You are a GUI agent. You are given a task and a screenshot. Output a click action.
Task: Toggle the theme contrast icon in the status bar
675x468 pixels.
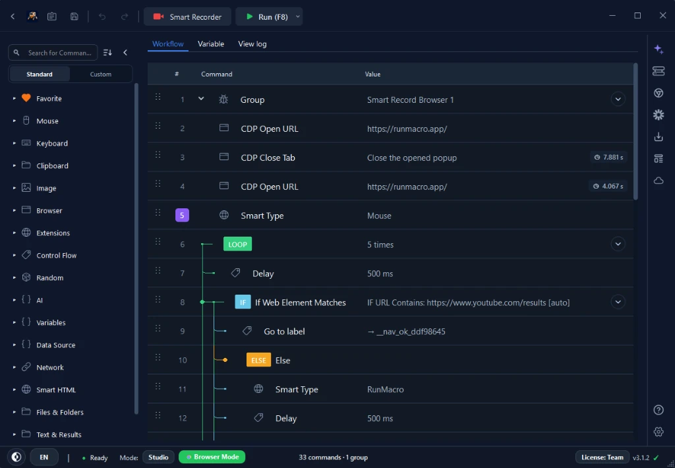coord(16,457)
